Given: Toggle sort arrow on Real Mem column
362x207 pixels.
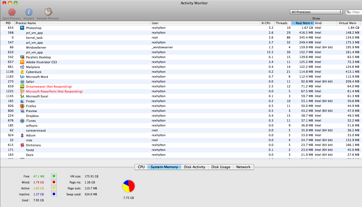Looking at the screenshot, I should (312, 23).
